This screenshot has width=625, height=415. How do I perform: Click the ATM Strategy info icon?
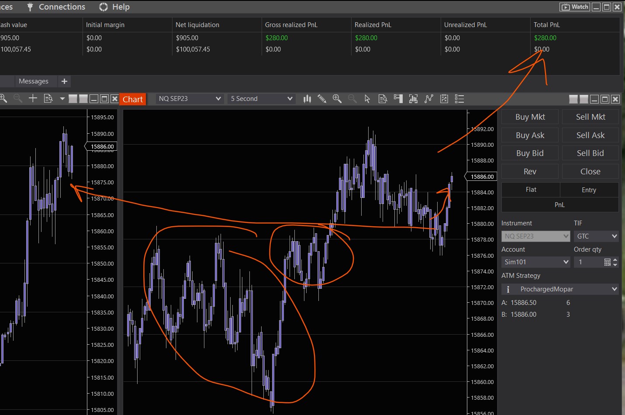508,289
